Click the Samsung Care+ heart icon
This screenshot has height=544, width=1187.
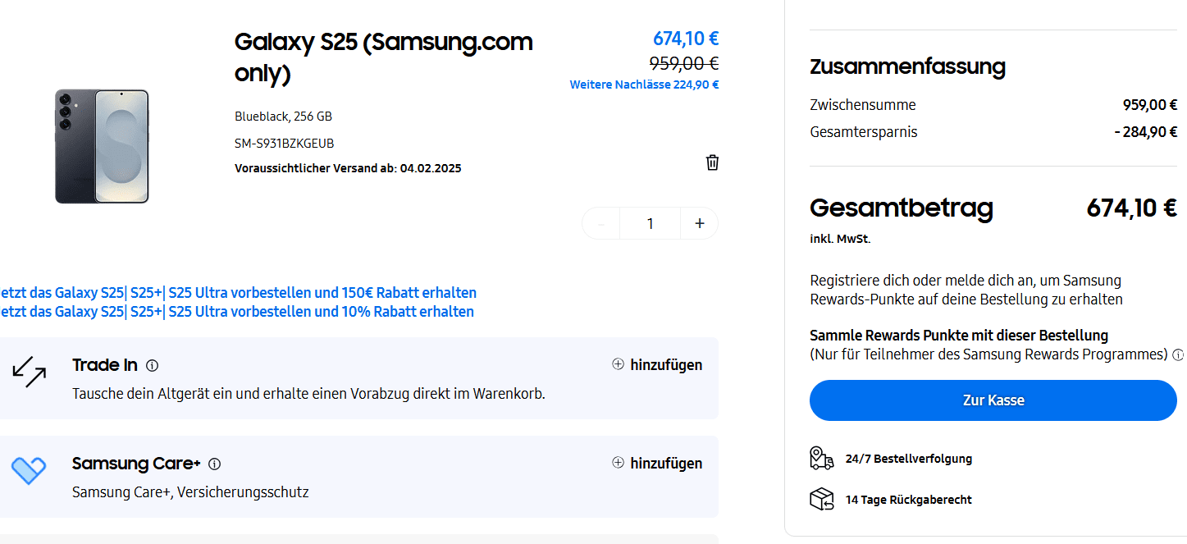tap(29, 470)
